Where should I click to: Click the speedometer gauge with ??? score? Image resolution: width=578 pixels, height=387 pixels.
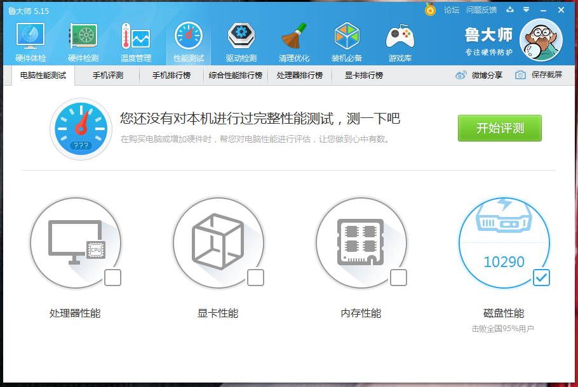pos(81,129)
